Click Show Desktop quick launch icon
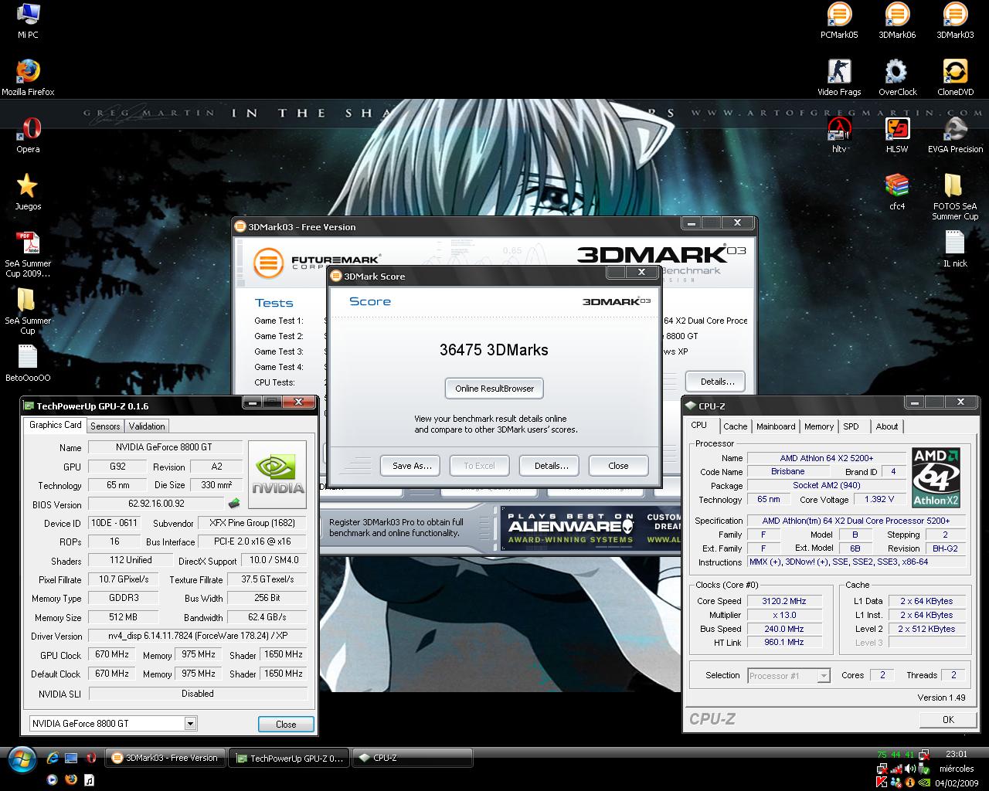Viewport: 989px width, 791px height. pyautogui.click(x=71, y=759)
